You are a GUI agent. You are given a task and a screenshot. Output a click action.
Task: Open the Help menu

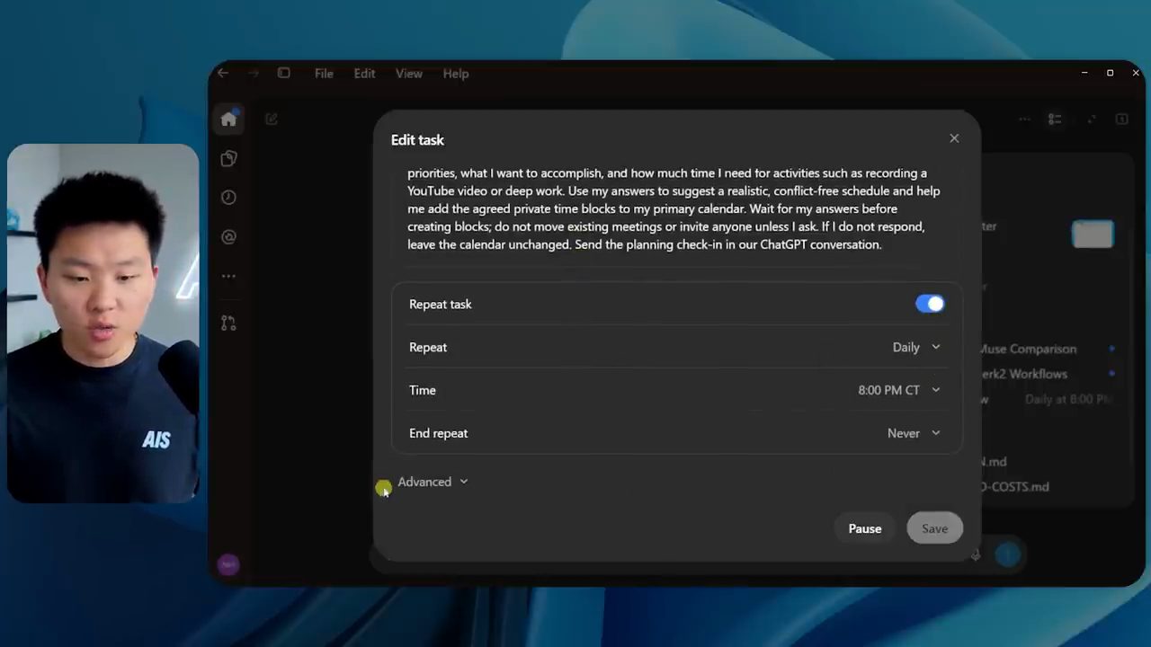tap(456, 74)
